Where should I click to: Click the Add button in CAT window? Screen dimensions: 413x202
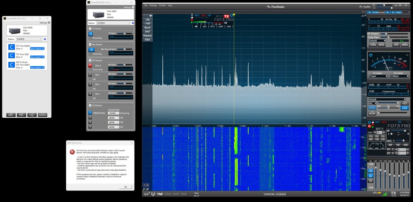point(11,115)
